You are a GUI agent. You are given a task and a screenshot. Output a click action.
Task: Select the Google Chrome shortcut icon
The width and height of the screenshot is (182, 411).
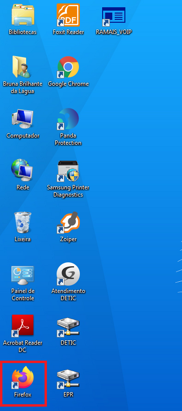[x=68, y=67]
